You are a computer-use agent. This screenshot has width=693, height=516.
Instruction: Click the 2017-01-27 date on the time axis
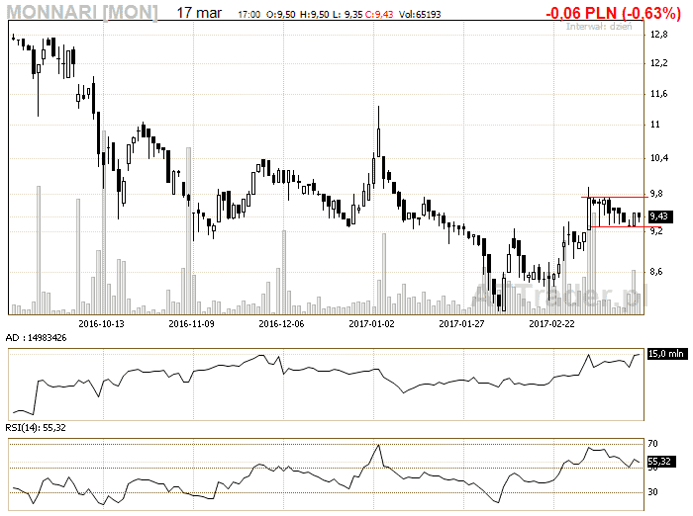click(x=462, y=322)
